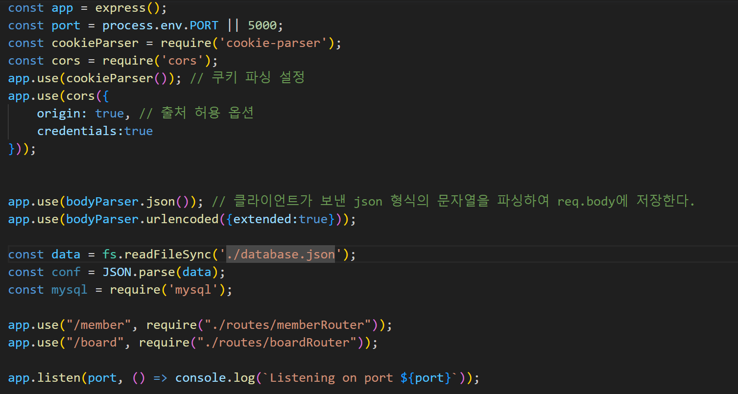Click 'fs' before readFileSync

pos(110,255)
